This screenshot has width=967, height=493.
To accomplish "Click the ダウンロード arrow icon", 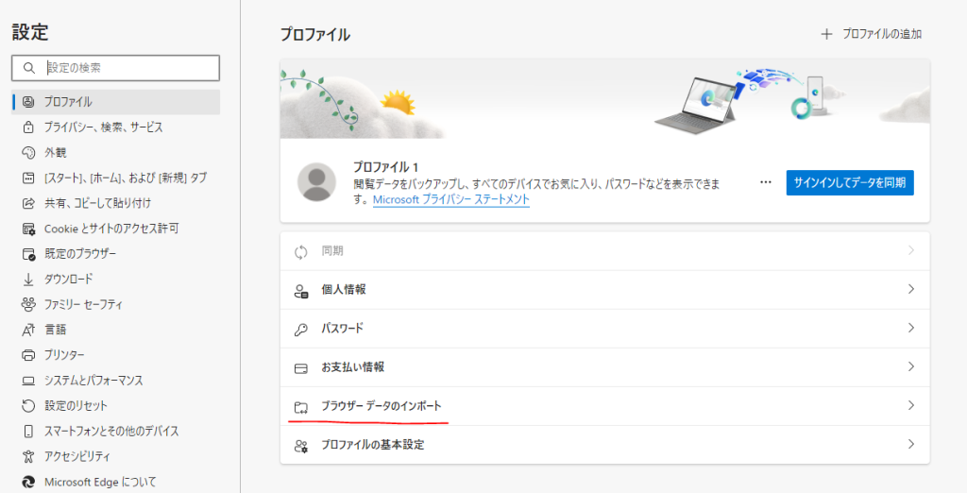I will (x=28, y=279).
